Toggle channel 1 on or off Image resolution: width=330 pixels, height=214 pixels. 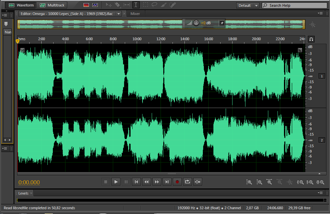coord(321,76)
